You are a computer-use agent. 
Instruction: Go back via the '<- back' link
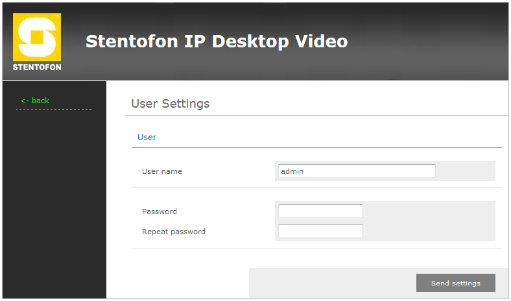point(35,101)
